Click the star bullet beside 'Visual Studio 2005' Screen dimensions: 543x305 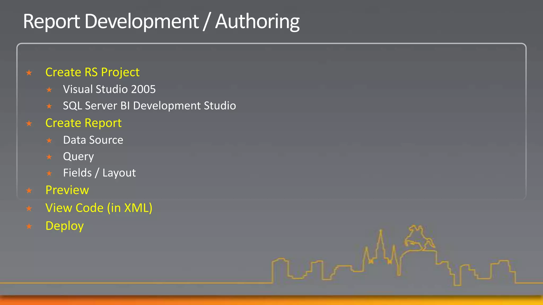tap(49, 90)
